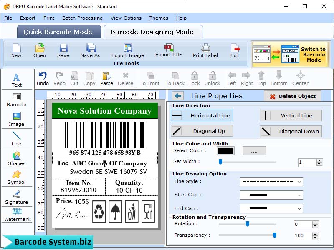Click Delete Object button

(x=293, y=96)
